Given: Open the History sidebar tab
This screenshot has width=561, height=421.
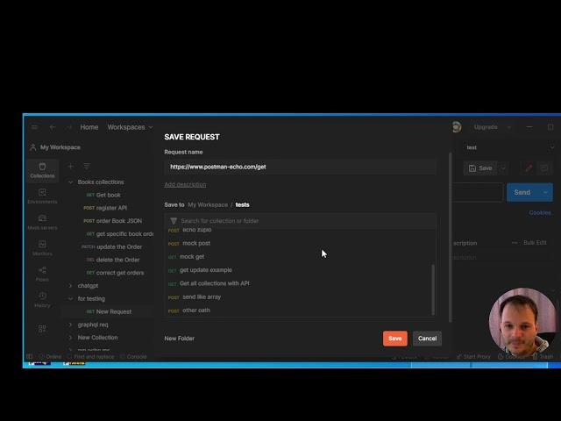Looking at the screenshot, I should click(42, 300).
